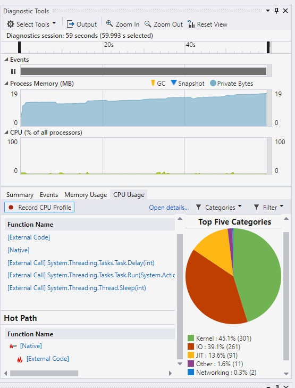
Task: Collapse the CPU graph section
Action: point(6,133)
